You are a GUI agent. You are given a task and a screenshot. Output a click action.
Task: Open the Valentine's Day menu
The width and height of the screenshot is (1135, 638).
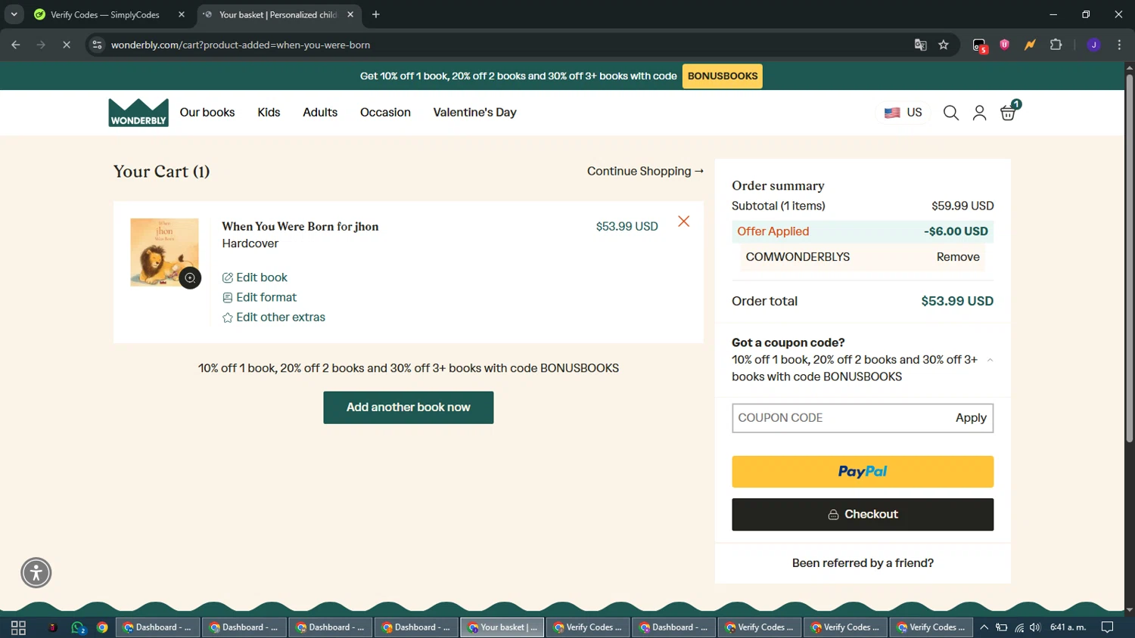(x=474, y=113)
